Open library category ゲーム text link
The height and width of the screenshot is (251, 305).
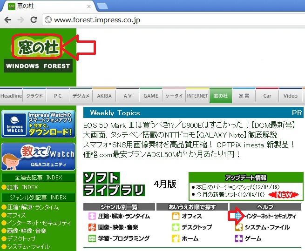coord(253,238)
